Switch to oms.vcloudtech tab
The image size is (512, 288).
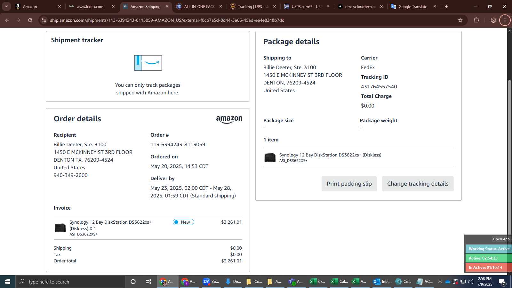(360, 6)
